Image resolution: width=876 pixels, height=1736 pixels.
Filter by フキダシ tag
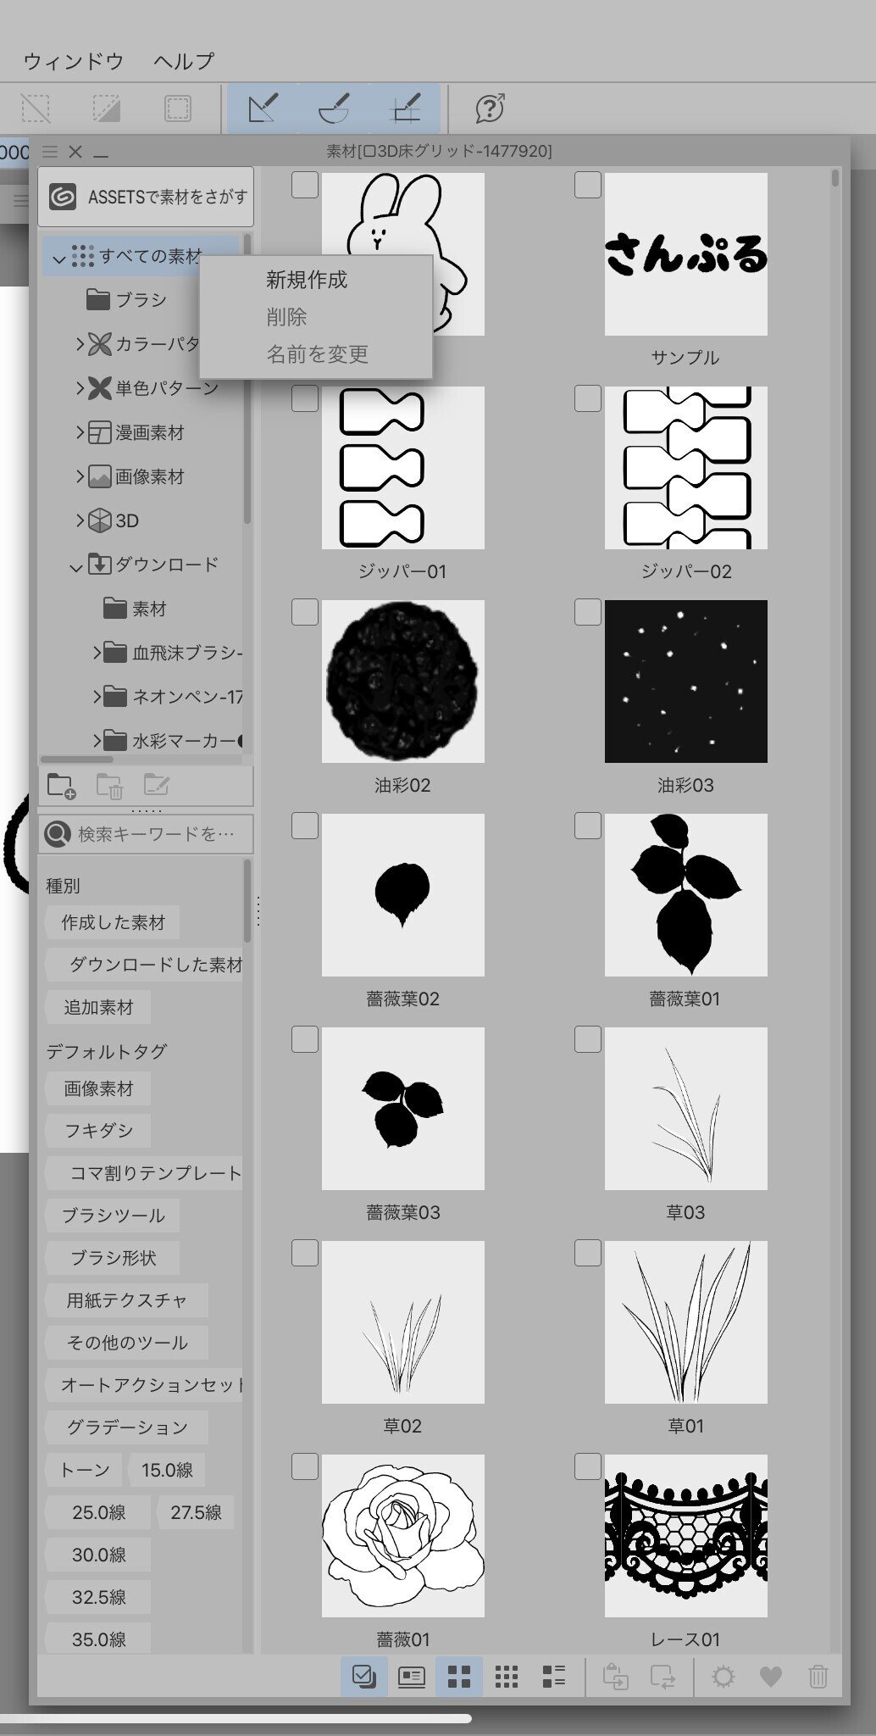coord(98,1130)
